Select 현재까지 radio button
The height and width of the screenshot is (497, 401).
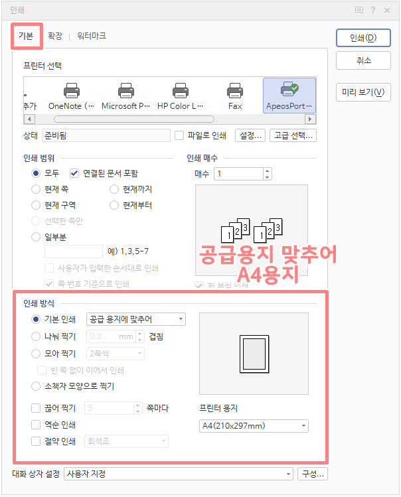point(114,189)
